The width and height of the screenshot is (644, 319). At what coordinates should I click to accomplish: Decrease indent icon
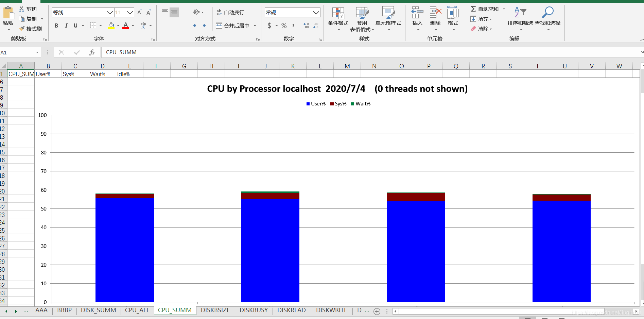[196, 26]
